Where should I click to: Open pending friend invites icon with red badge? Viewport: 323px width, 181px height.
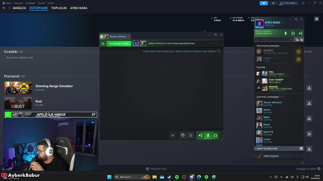point(297,39)
